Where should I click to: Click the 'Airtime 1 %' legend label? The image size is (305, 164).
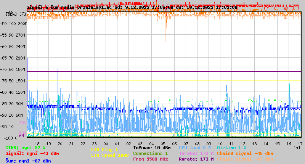(x=232, y=148)
